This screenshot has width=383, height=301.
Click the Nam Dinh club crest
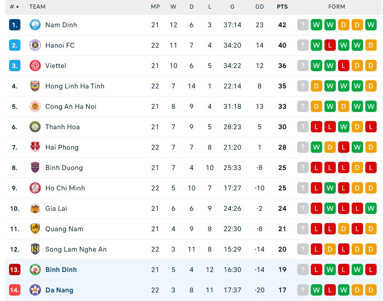tap(35, 25)
